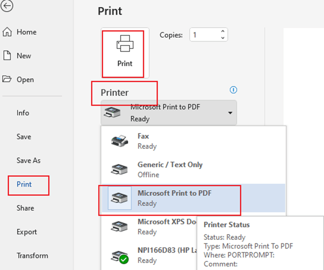Click printer icon in the selected printer box
Image resolution: width=324 pixels, height=270 pixels.
(112, 112)
